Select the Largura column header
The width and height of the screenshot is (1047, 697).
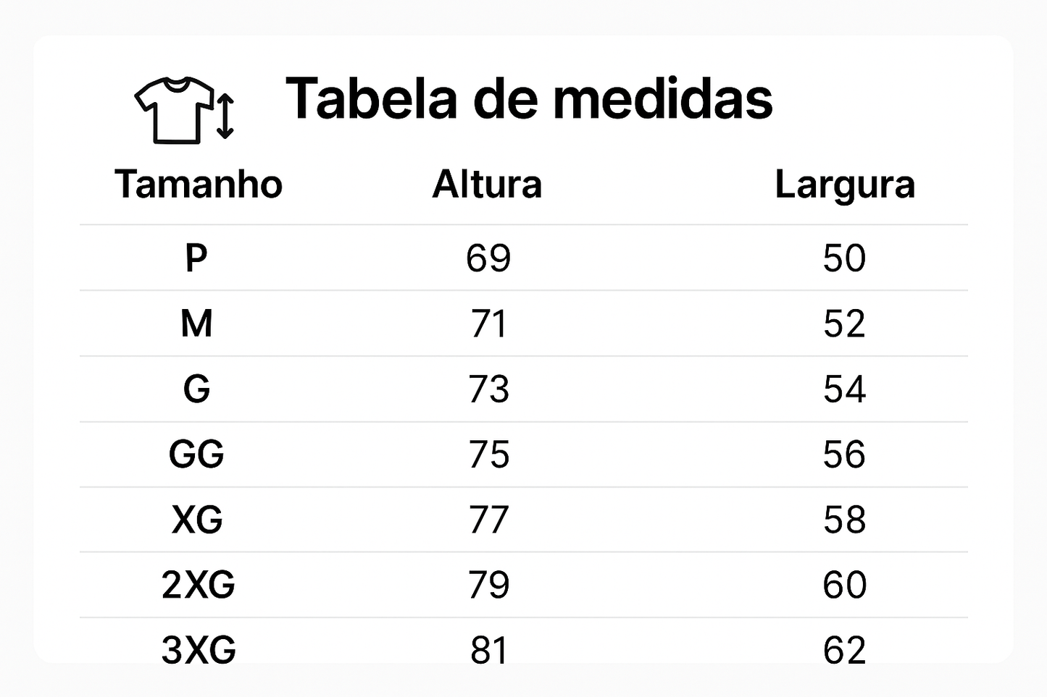pyautogui.click(x=844, y=184)
